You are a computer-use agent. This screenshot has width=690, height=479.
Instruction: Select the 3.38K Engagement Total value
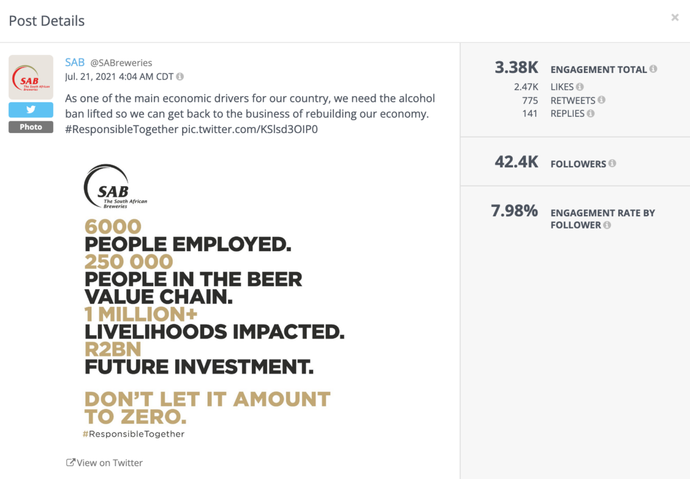[x=517, y=68]
